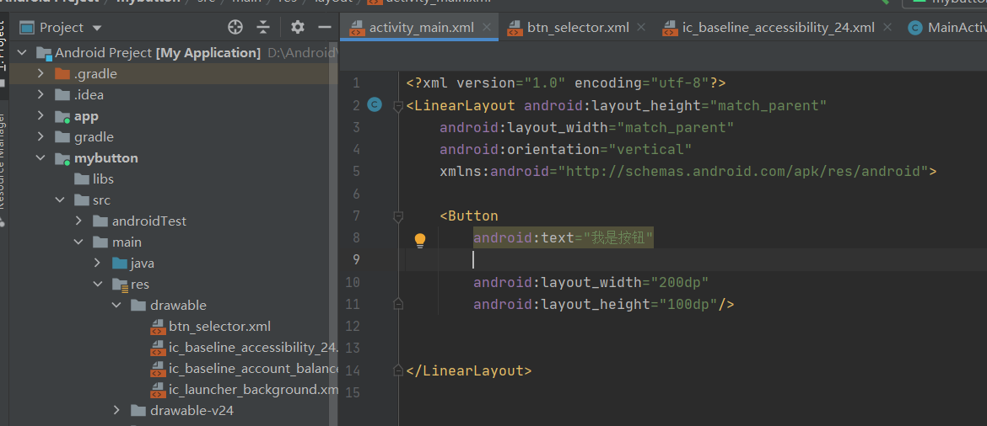The width and height of the screenshot is (987, 426).
Task: Expand the .gradle folder
Action: coord(41,73)
